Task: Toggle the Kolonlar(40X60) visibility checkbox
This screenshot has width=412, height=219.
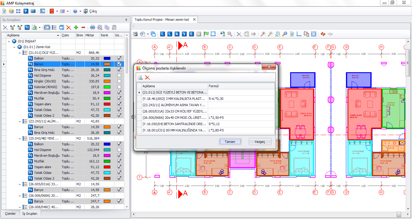Action: [x=120, y=87]
